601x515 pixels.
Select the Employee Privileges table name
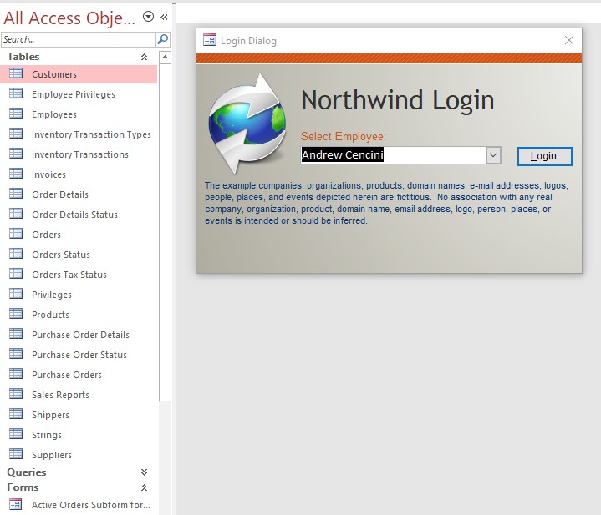pos(74,94)
